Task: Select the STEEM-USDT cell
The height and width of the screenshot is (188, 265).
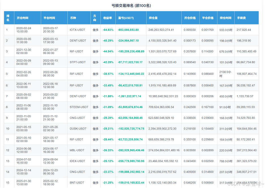Action: (x=79, y=107)
